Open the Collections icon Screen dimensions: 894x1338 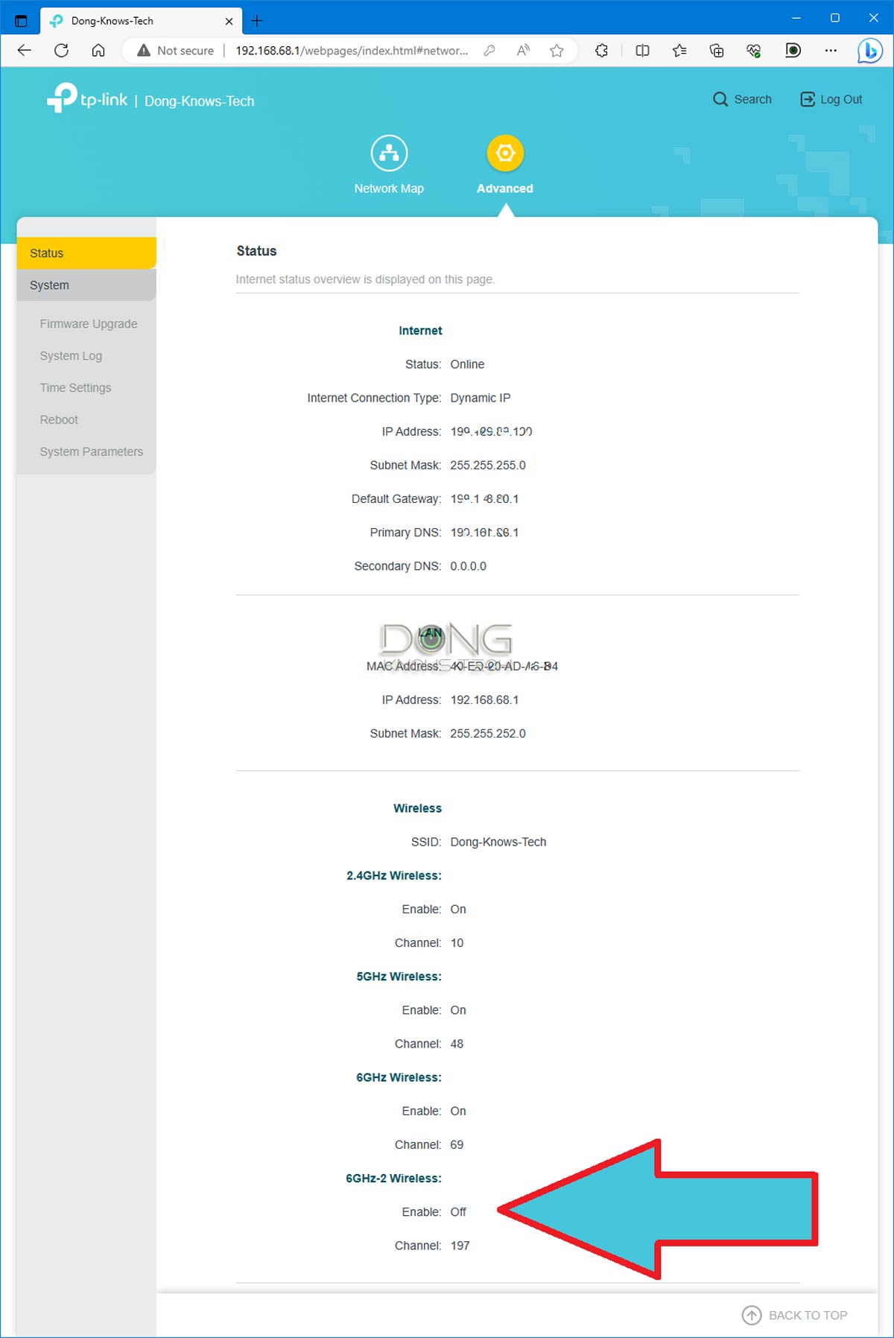717,51
